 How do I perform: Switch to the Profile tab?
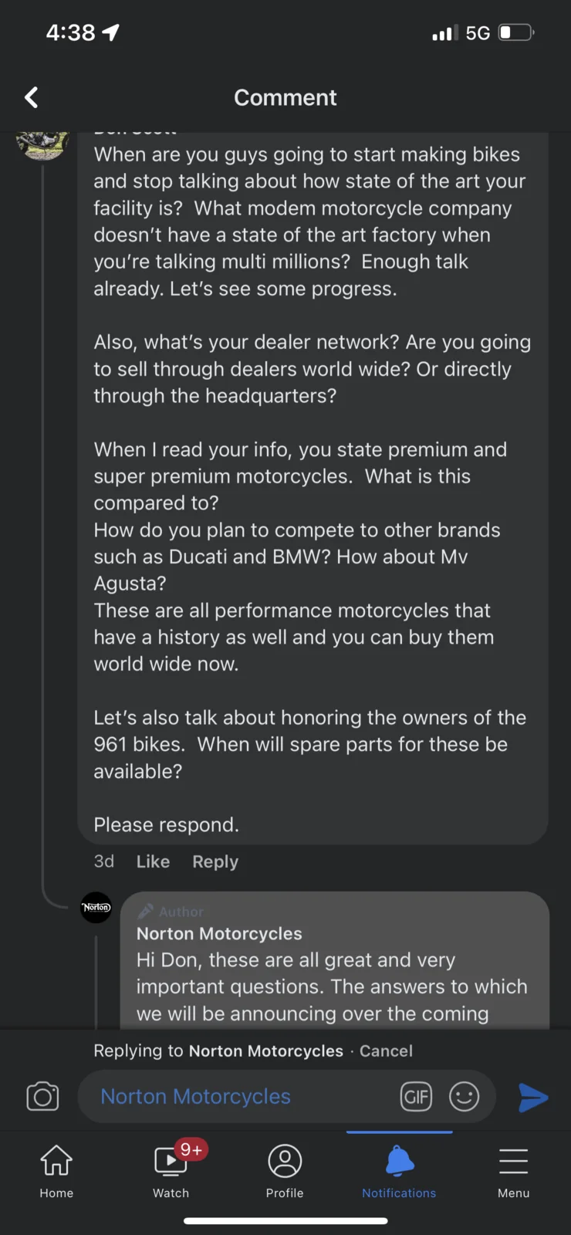(285, 1170)
